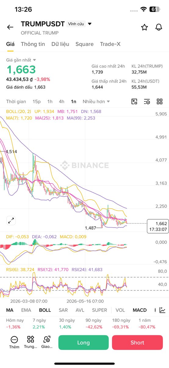169x368 pixels.
Task: Tap the 2026-05-16 07:00 date label
Action: [85, 301]
